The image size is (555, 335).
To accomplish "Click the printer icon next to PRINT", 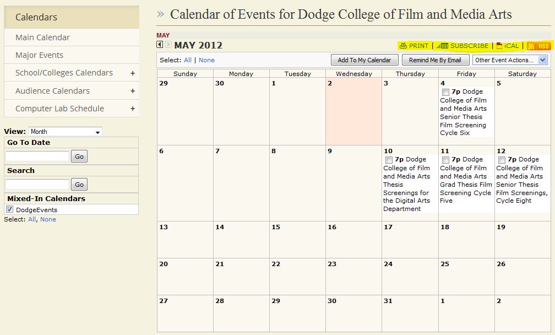I will click(x=403, y=46).
